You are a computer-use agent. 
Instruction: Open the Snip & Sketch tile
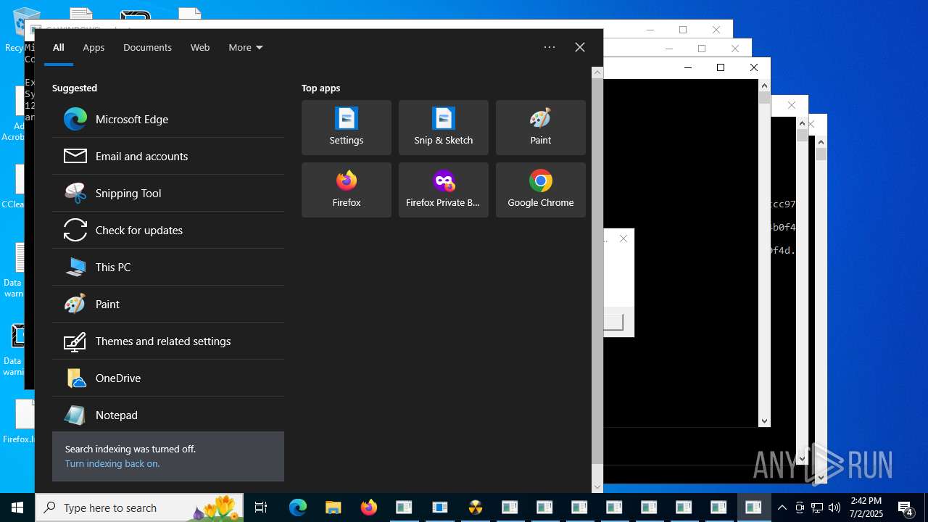point(444,128)
